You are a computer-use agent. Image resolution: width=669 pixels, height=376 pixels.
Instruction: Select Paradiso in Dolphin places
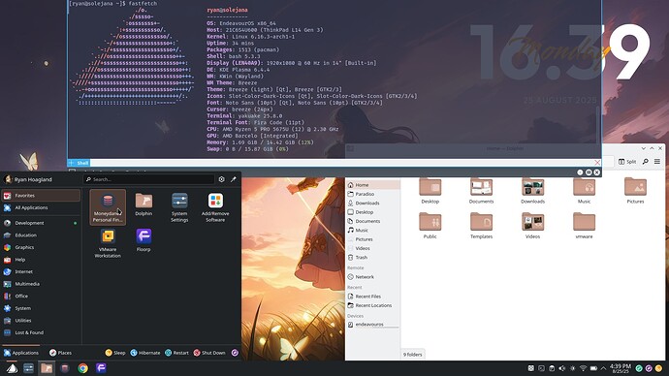pyautogui.click(x=373, y=194)
